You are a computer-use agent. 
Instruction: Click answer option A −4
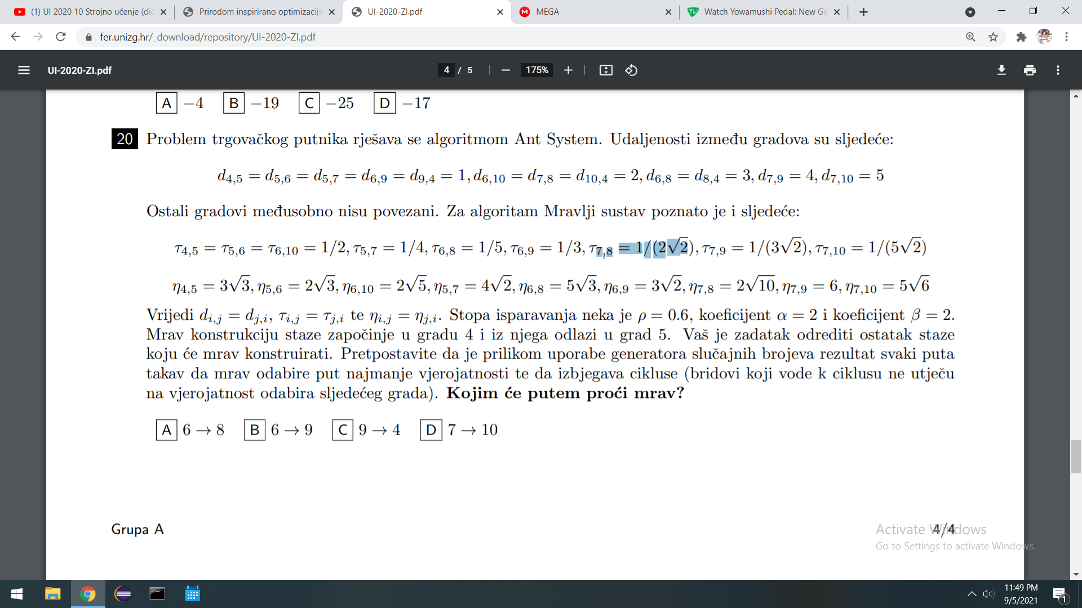pos(180,103)
